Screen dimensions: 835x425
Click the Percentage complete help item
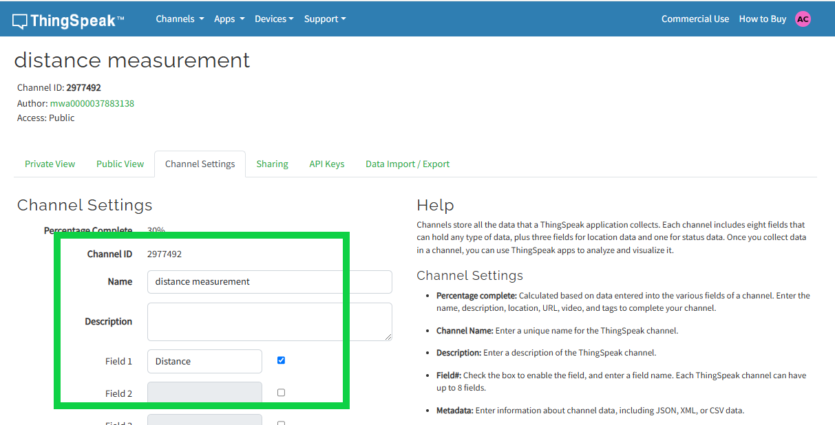pos(623,302)
